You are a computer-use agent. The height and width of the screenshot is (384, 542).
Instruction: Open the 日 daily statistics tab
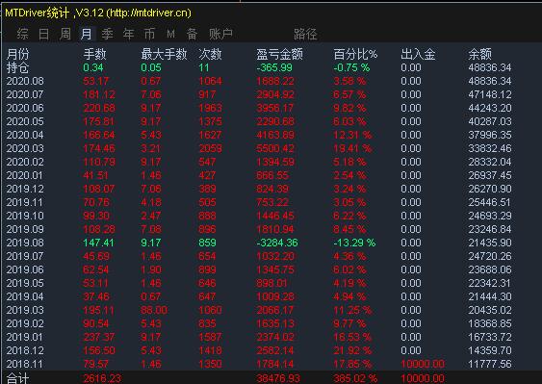coord(43,34)
